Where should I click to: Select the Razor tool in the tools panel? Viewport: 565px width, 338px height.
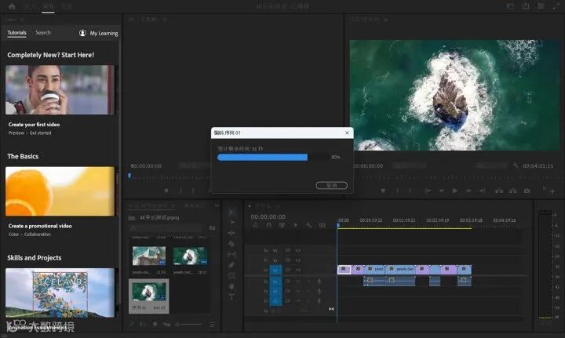click(232, 244)
